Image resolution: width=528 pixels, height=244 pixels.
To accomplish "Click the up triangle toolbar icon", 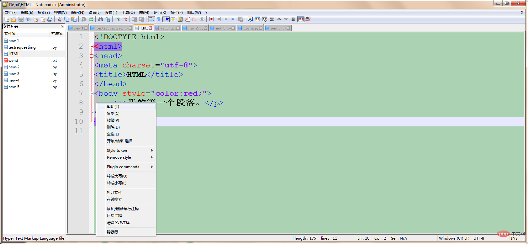I will (279, 19).
